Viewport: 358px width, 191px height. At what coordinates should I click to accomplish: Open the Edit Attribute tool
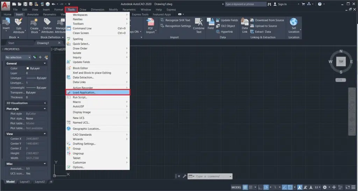(19, 22)
